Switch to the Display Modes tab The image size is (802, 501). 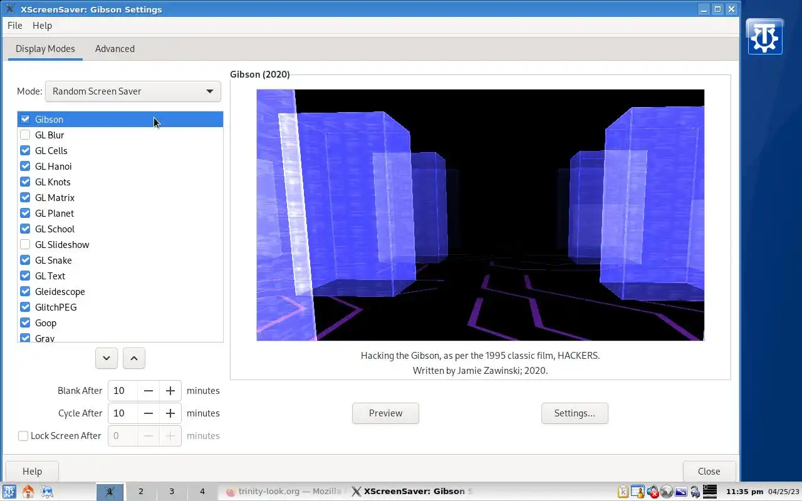point(45,49)
